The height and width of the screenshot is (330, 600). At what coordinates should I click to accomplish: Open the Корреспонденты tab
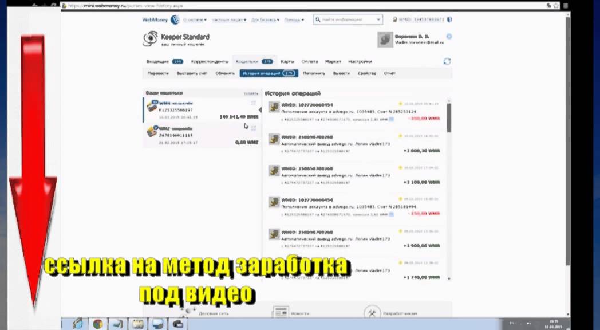coord(210,61)
